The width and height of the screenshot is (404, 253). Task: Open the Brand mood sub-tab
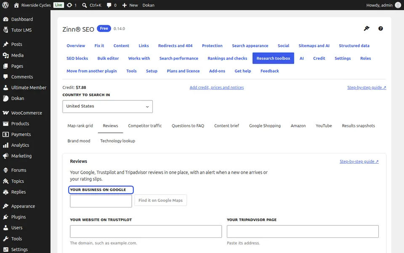tap(79, 141)
